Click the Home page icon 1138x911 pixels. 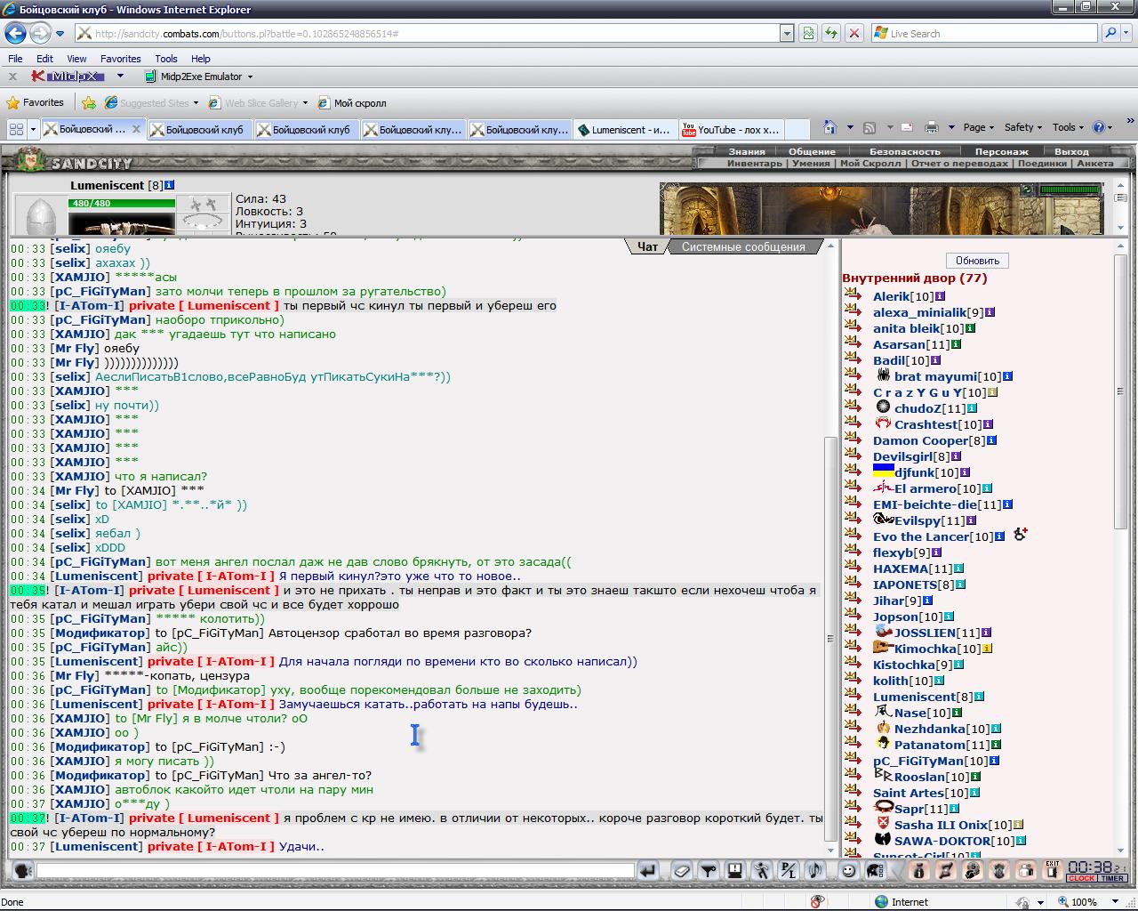tap(829, 128)
